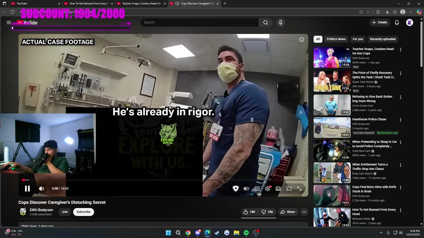
Task: Open options menu for Teacher Snaps video
Action: coord(400,50)
